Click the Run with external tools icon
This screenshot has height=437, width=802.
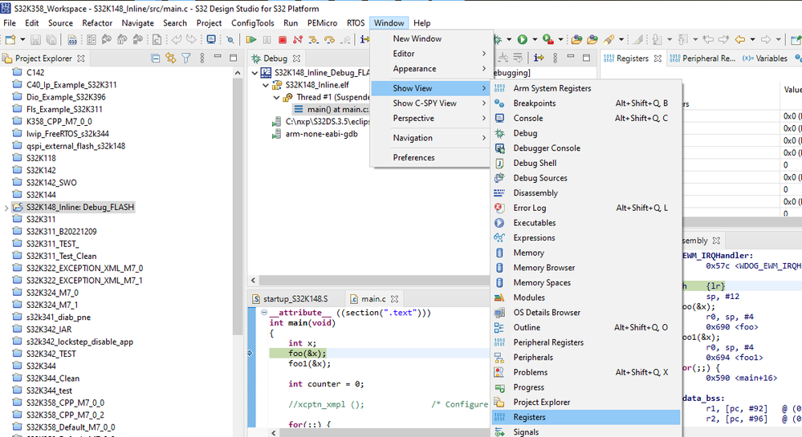(x=548, y=39)
